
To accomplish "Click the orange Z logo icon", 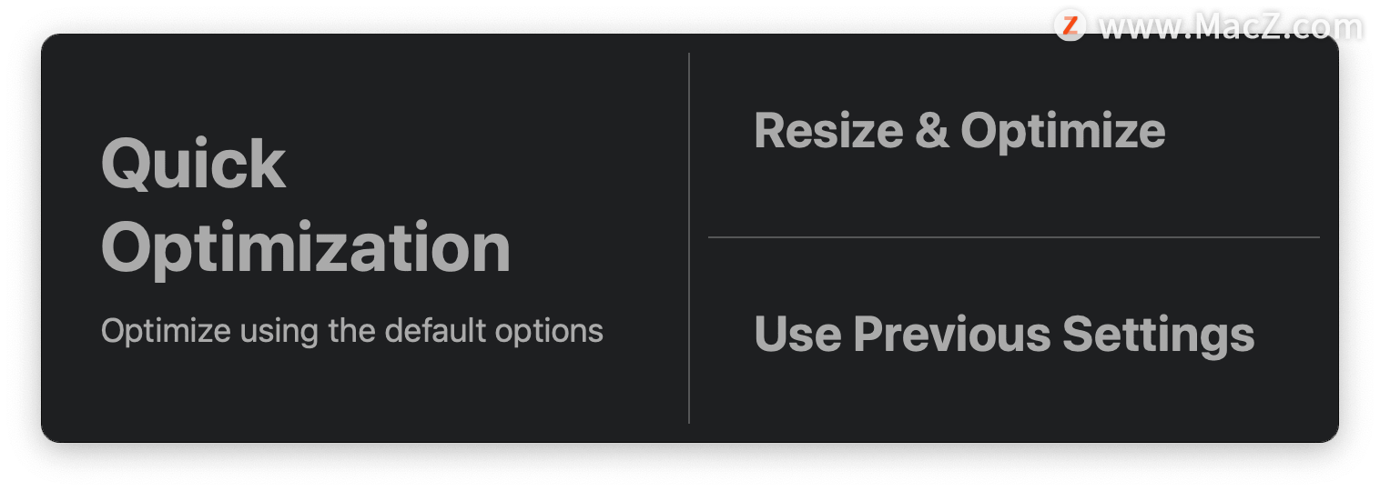I will coord(1071,25).
